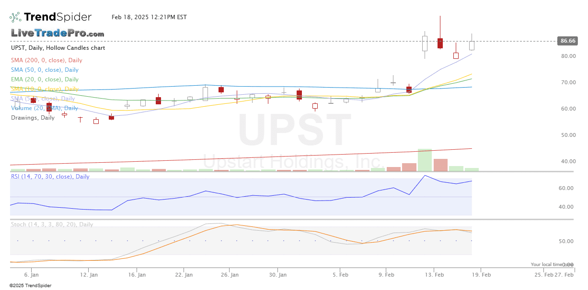Viewport: 588px width, 290px height.
Task: Click the TrendSpider spider-web logo icon
Action: click(15, 17)
